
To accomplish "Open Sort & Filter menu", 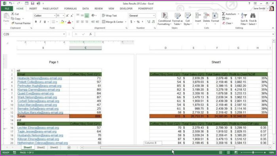I will point(244,19).
